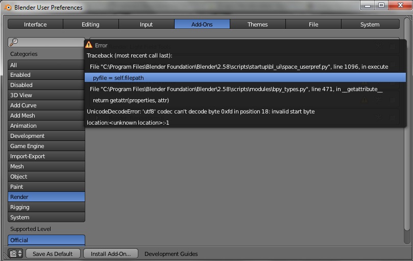413x261 pixels.
Task: Click the Blender logo in title bar
Action: [8, 7]
